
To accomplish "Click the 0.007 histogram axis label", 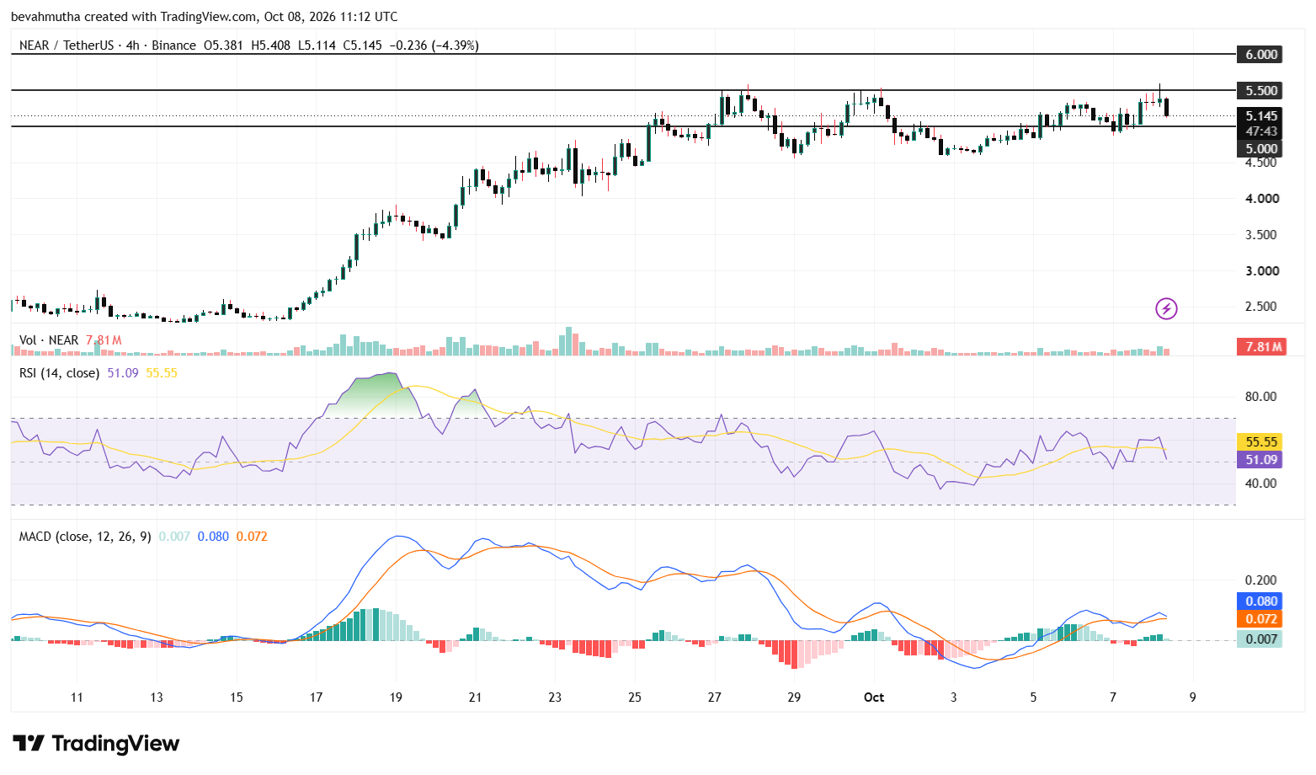I will click(x=1261, y=639).
